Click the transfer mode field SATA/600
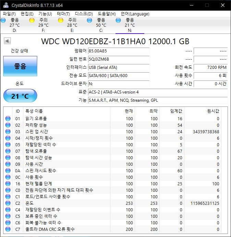This screenshot has width=231, height=237. (119, 76)
